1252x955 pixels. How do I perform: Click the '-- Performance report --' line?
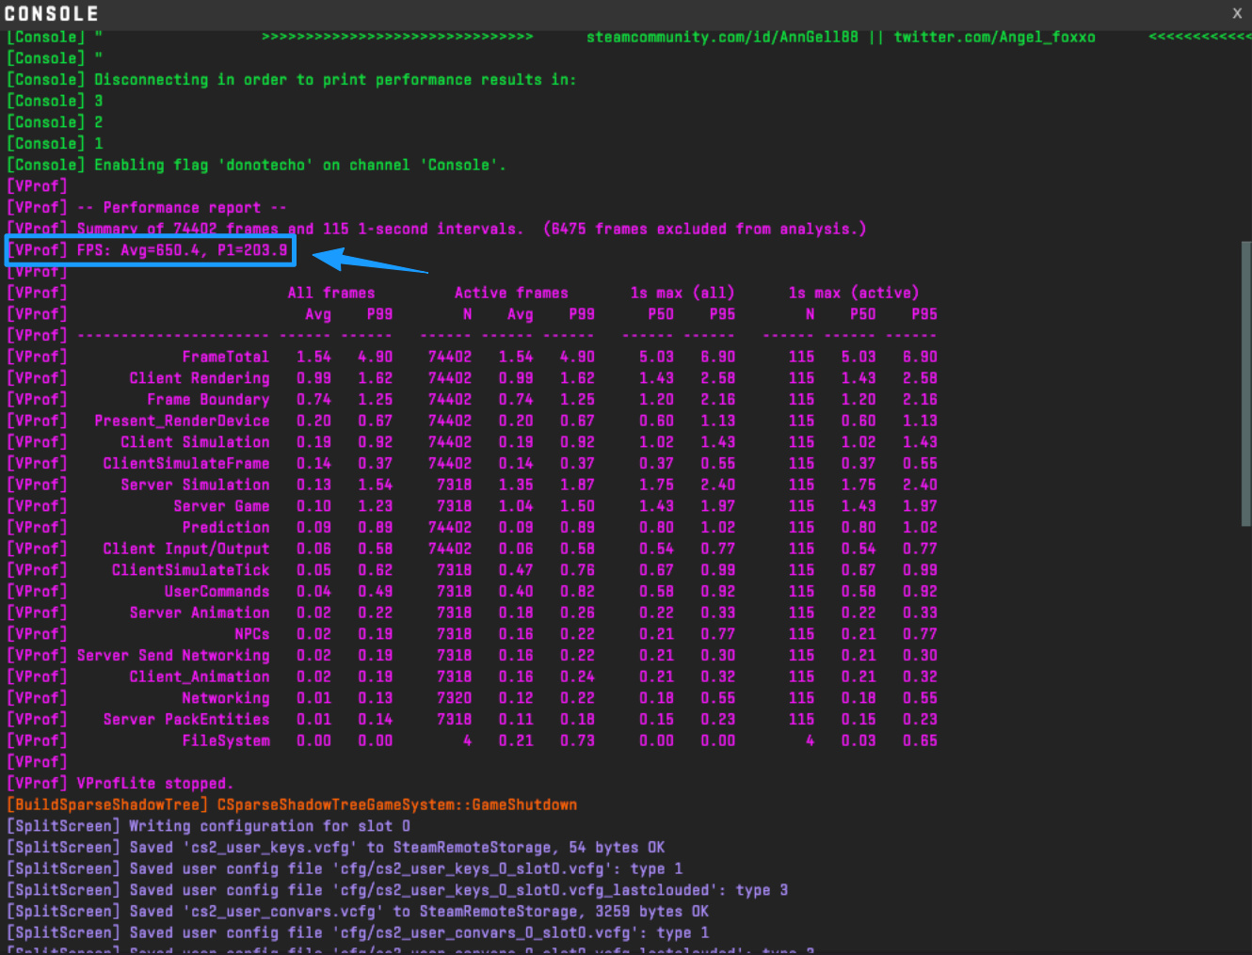(147, 208)
